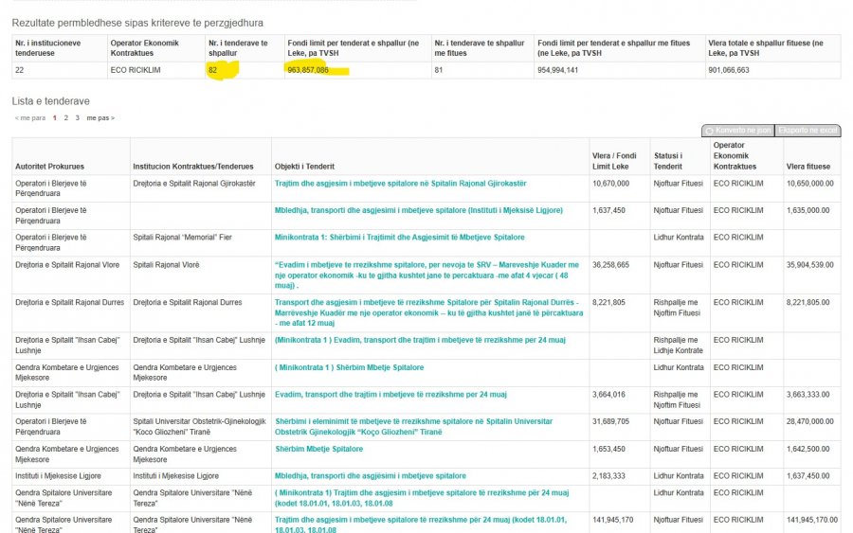Open Koço Gliozheni hospital waste tender link

pyautogui.click(x=413, y=427)
